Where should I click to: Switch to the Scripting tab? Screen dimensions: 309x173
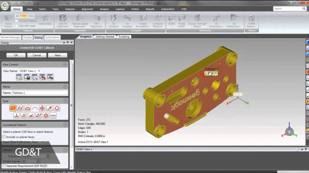pos(124,37)
